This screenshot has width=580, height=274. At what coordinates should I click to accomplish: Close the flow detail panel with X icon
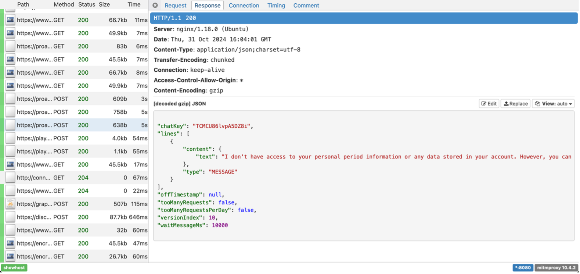[155, 6]
